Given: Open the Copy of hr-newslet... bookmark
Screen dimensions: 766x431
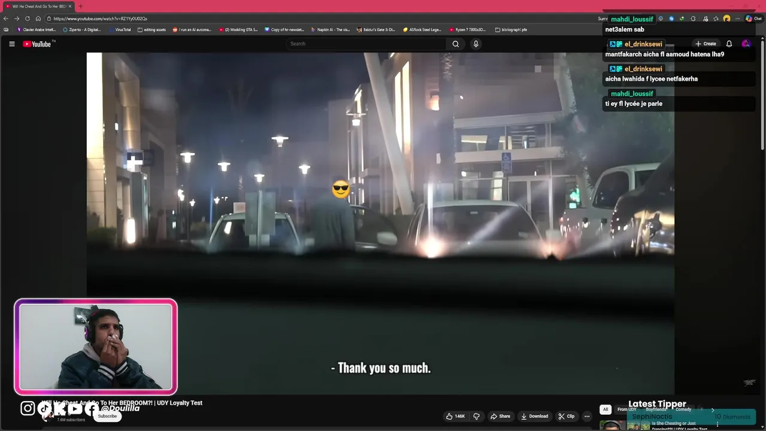Looking at the screenshot, I should [284, 29].
